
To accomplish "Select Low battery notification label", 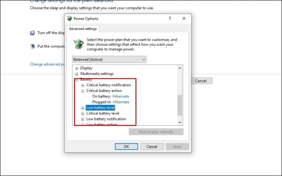I will coord(106,119).
